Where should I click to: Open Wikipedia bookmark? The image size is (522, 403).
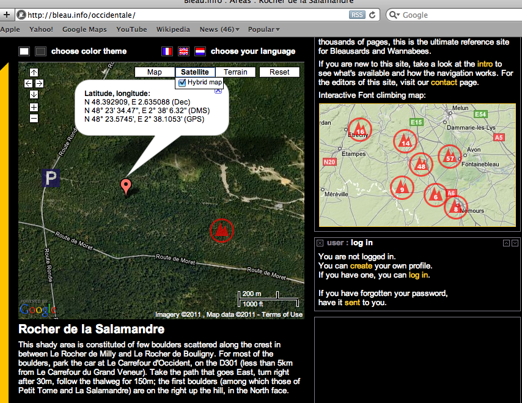pyautogui.click(x=173, y=29)
